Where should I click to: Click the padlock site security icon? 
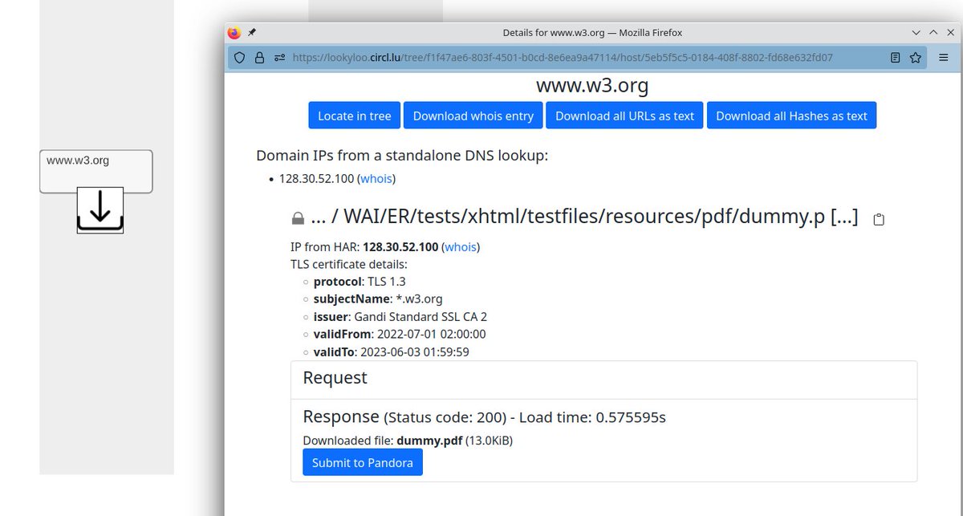click(x=258, y=58)
